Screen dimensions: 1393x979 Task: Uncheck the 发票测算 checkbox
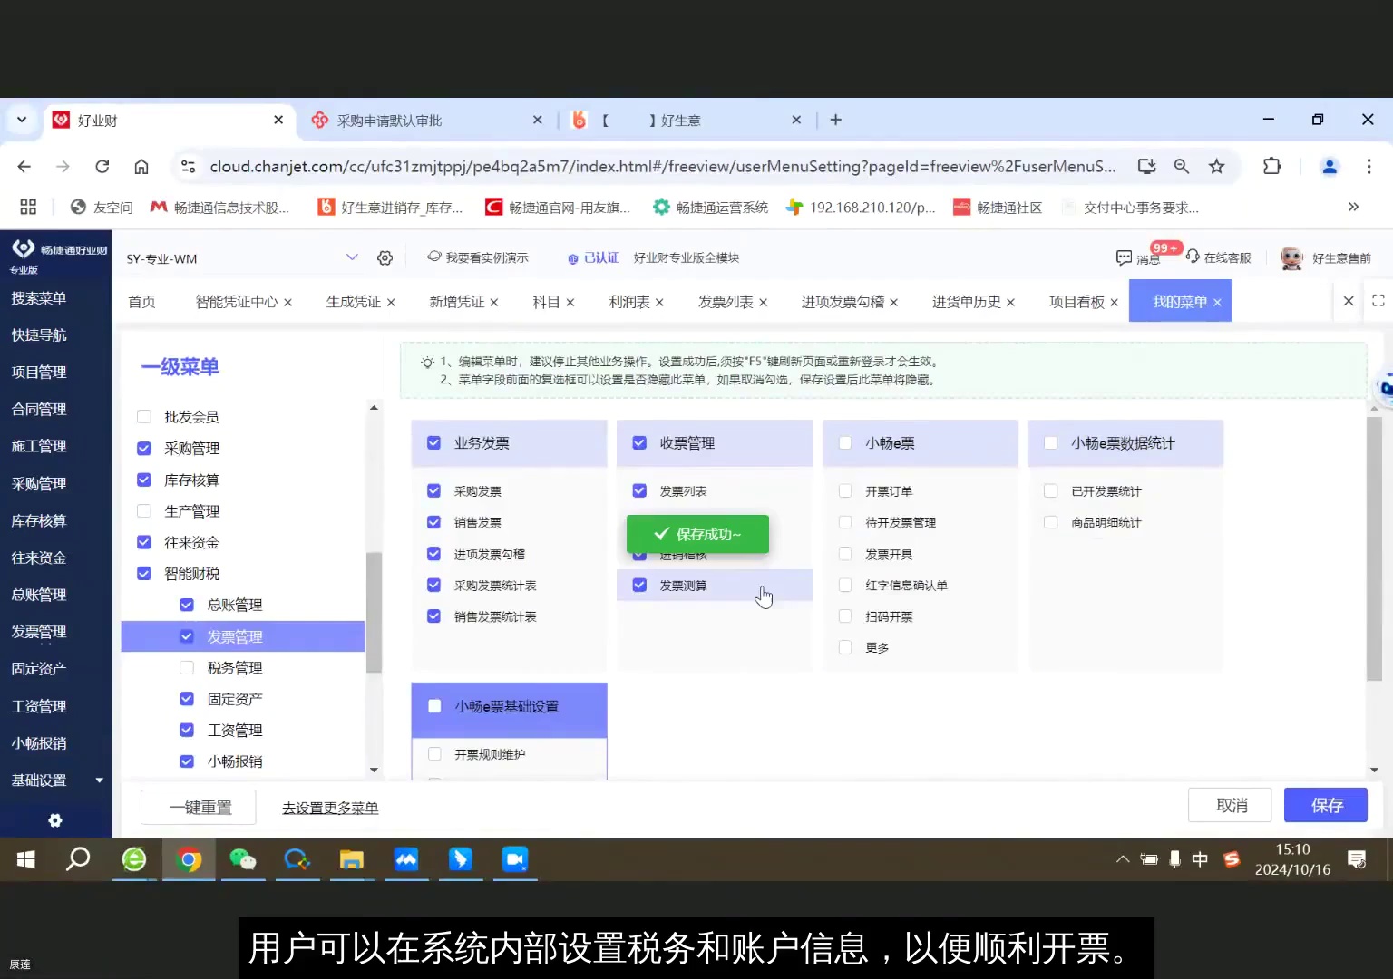(x=639, y=585)
